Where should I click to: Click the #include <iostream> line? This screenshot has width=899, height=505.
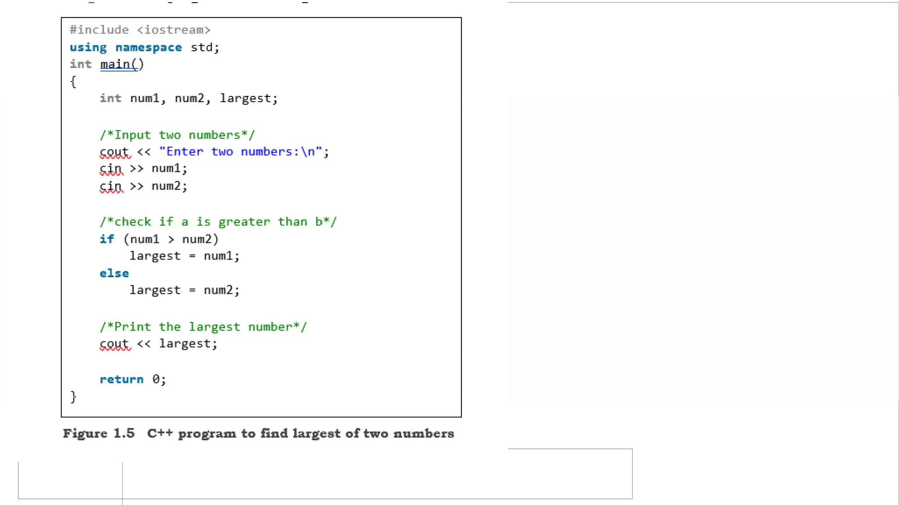point(140,30)
